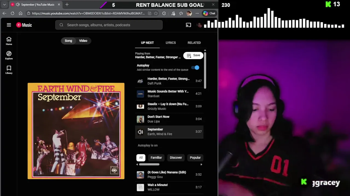Open the account avatar menu

coord(199,25)
